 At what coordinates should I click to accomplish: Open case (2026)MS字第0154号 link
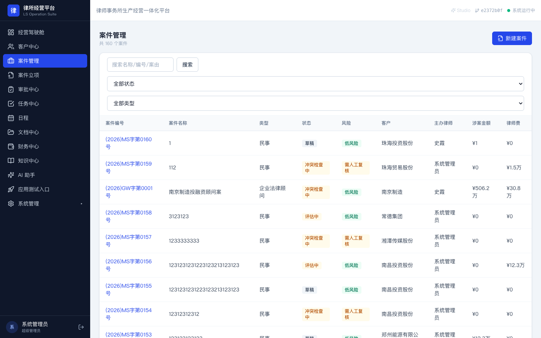tap(128, 314)
